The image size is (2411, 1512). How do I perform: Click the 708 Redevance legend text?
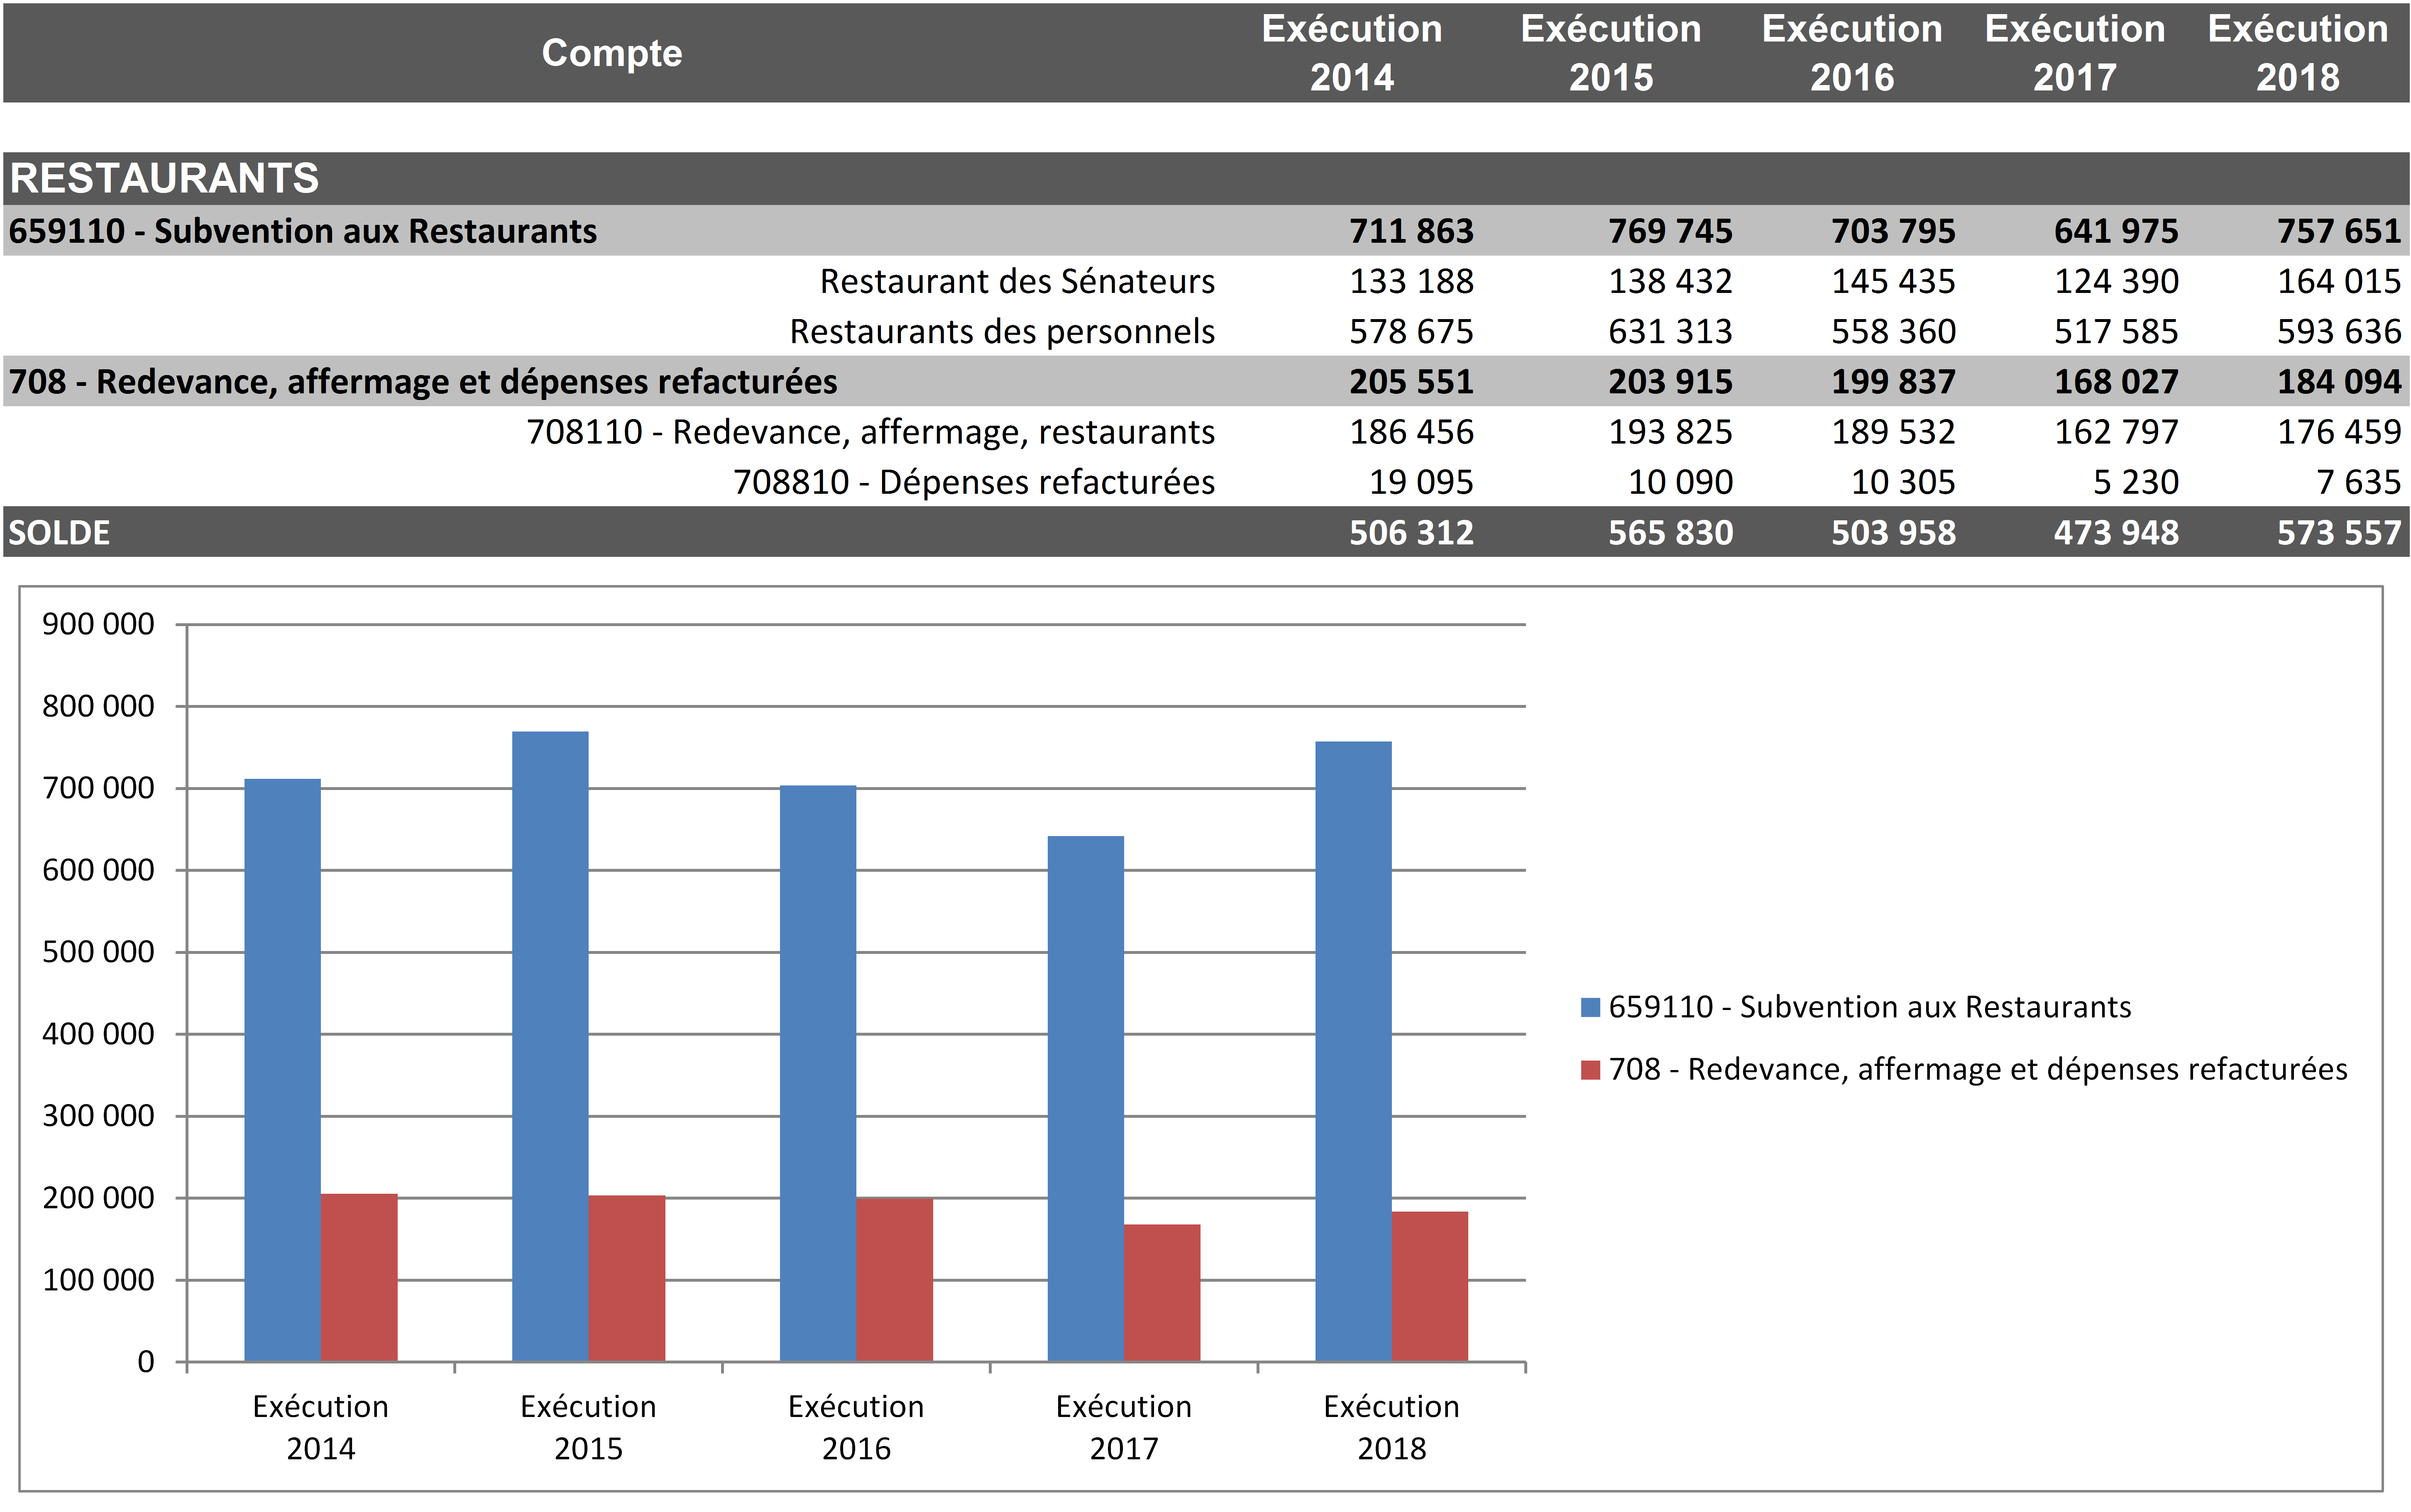1977,1070
